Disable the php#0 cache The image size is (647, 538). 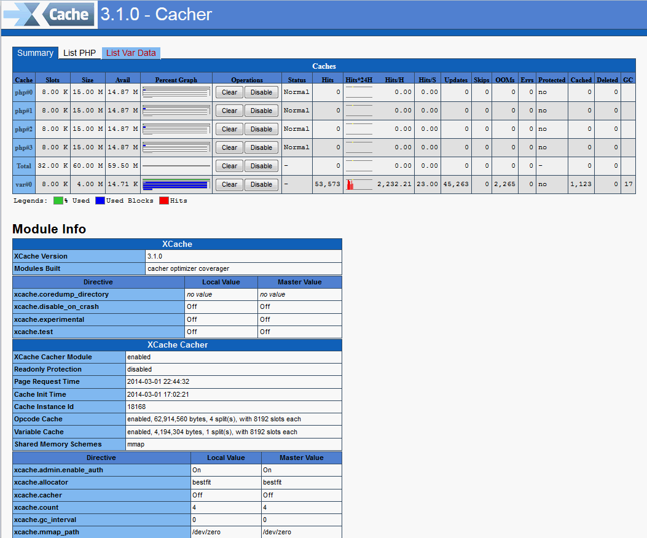pyautogui.click(x=261, y=92)
